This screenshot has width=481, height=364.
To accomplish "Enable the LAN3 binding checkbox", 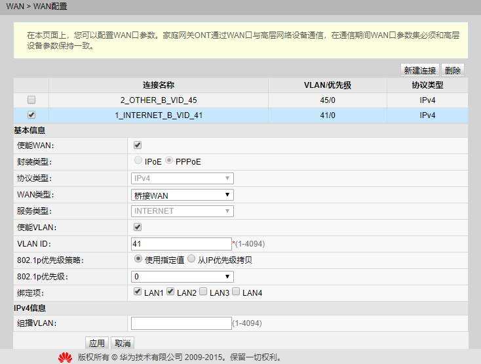I will coord(203,292).
